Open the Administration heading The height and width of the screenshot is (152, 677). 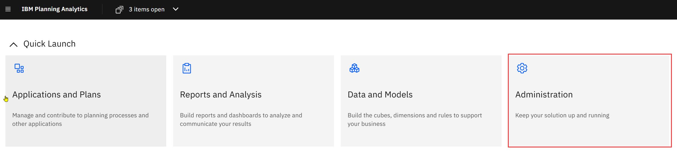tap(544, 95)
